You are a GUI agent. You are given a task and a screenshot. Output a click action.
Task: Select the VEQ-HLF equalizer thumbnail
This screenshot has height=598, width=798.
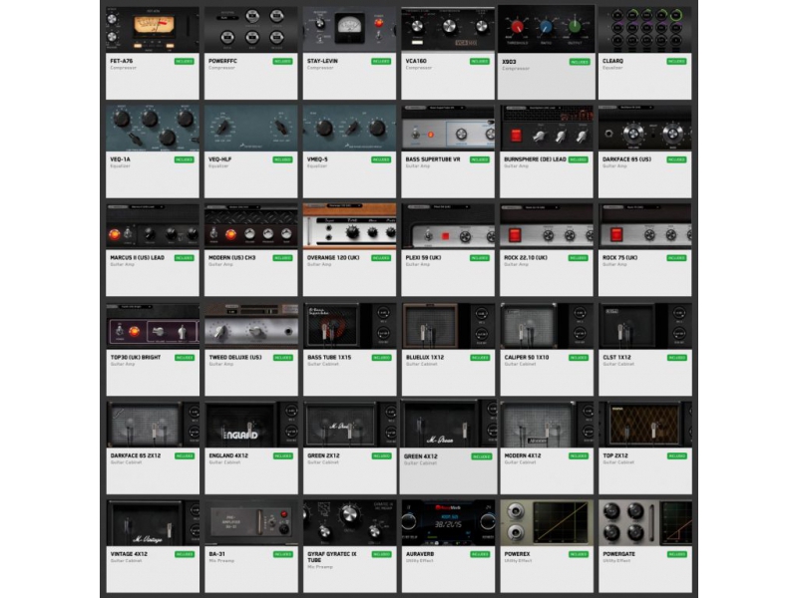(x=251, y=129)
